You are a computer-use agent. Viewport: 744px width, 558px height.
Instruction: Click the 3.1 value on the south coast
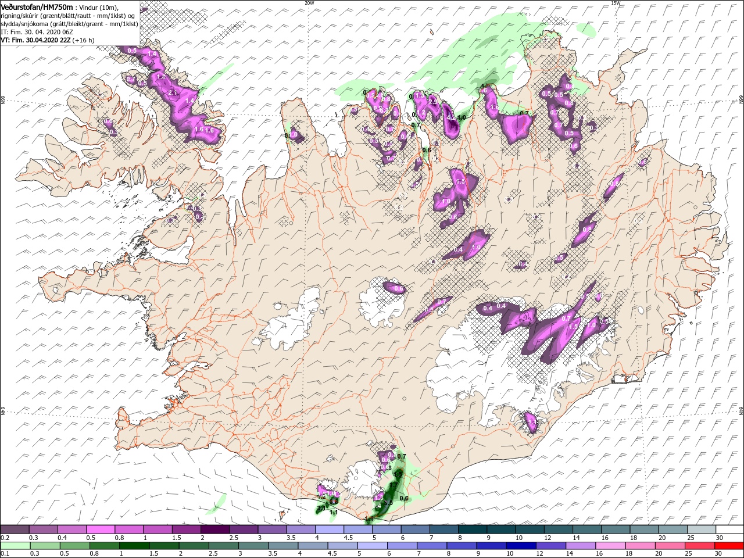click(x=321, y=509)
